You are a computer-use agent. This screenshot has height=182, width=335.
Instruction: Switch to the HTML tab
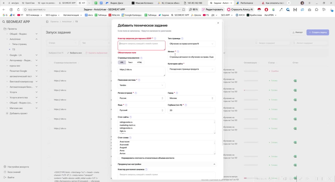click(139, 62)
